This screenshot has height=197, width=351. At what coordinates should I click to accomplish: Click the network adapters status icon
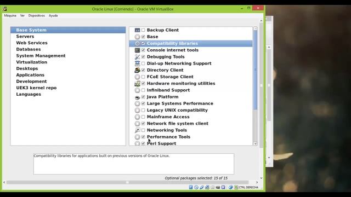click(207, 187)
